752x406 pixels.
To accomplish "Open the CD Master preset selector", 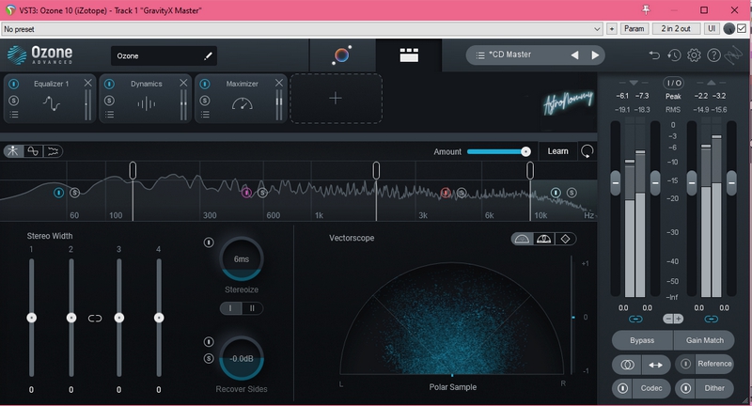I will click(x=536, y=55).
